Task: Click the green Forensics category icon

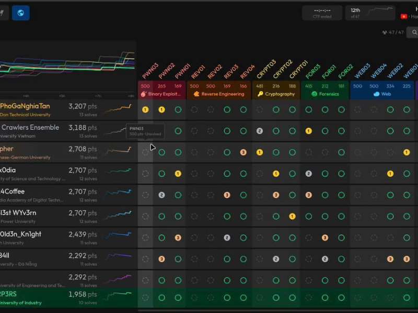Action: [315, 94]
